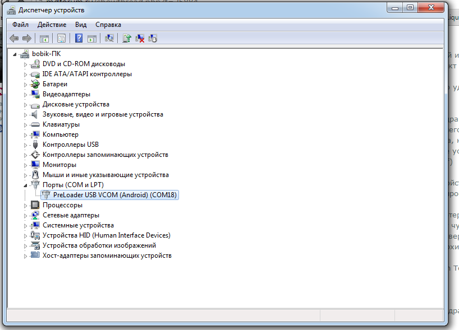Toggle the console tree pane icon

(x=43, y=38)
